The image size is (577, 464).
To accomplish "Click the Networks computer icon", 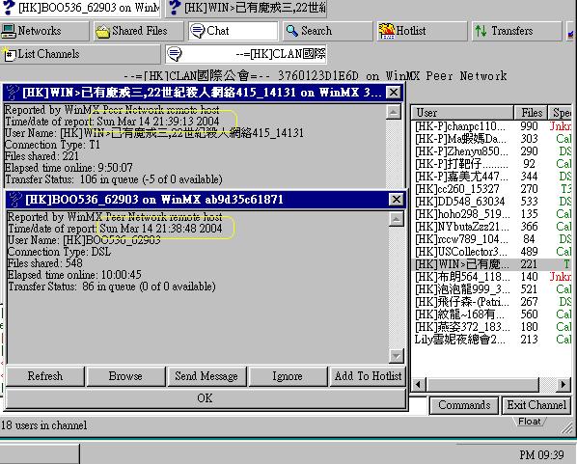I will point(8,31).
